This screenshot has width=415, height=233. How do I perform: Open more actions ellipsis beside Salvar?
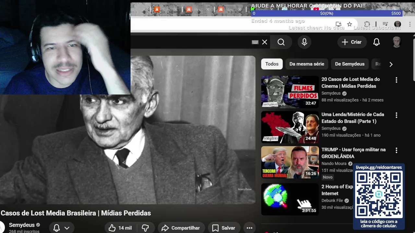click(249, 228)
